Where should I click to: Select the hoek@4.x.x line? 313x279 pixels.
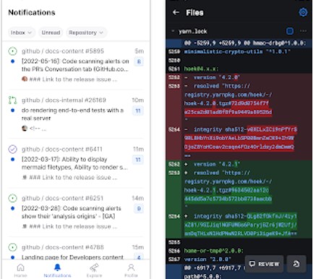point(239,69)
